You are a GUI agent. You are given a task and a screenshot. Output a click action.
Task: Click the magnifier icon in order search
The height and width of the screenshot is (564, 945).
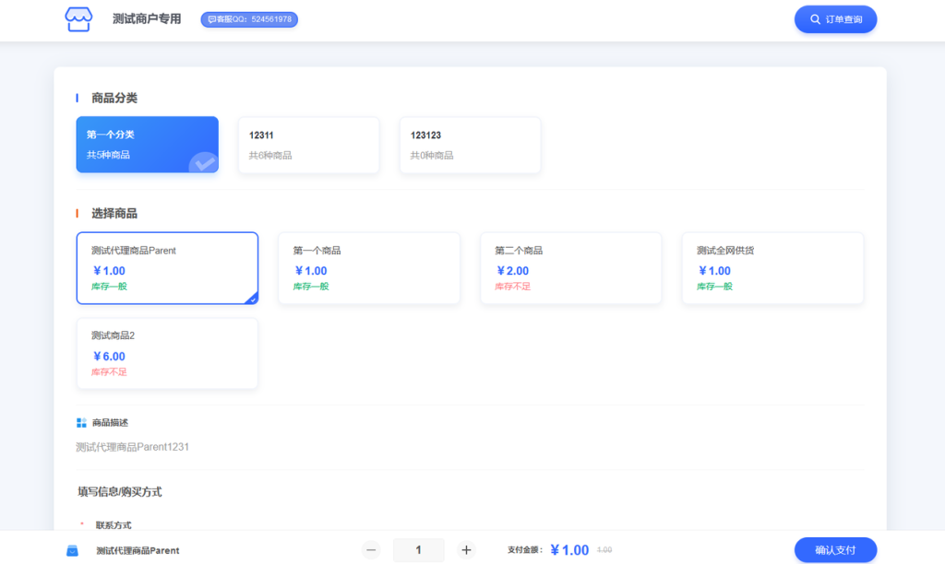pyautogui.click(x=815, y=19)
